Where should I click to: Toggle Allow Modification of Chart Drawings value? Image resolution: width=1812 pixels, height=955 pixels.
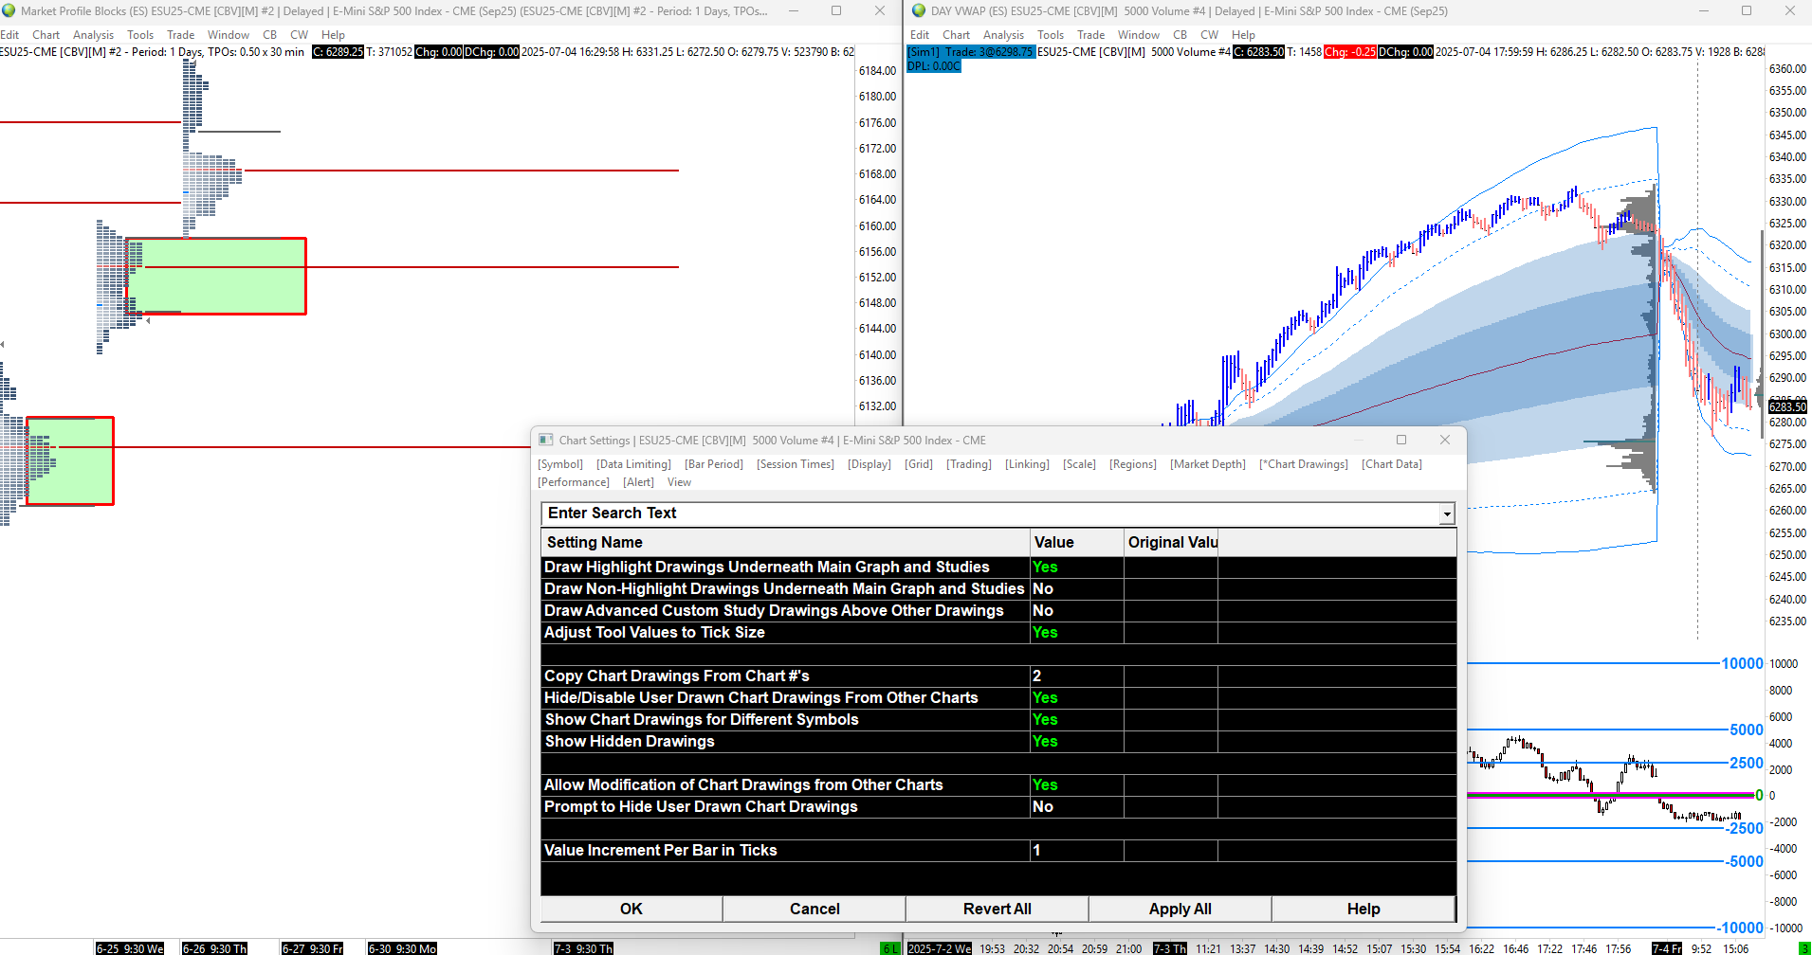pyautogui.click(x=1077, y=784)
